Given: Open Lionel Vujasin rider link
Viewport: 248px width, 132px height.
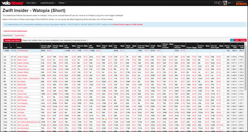Looking at the screenshot, I should click(x=22, y=88).
